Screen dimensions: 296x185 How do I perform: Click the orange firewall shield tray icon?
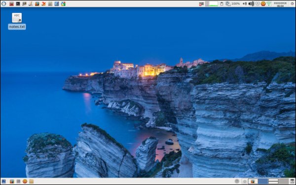click(263, 3)
